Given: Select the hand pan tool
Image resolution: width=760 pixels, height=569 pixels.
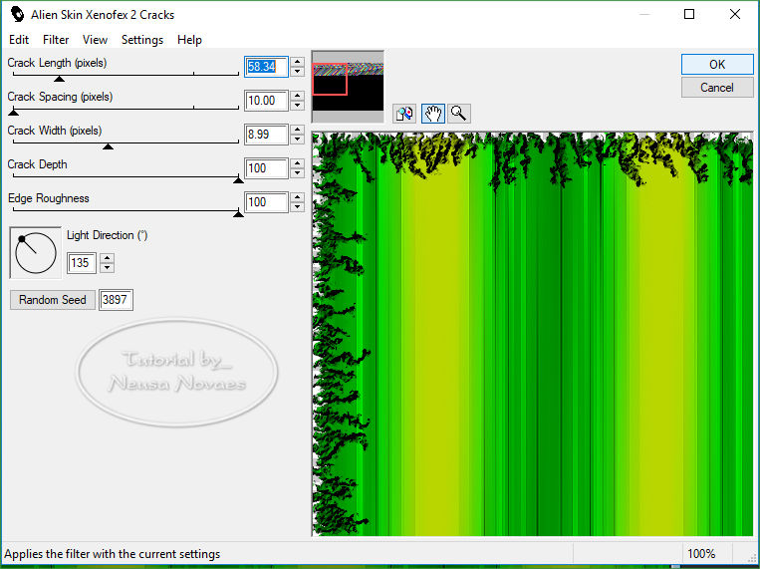Looking at the screenshot, I should click(433, 114).
